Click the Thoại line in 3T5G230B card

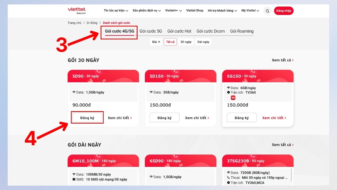pos(257,178)
